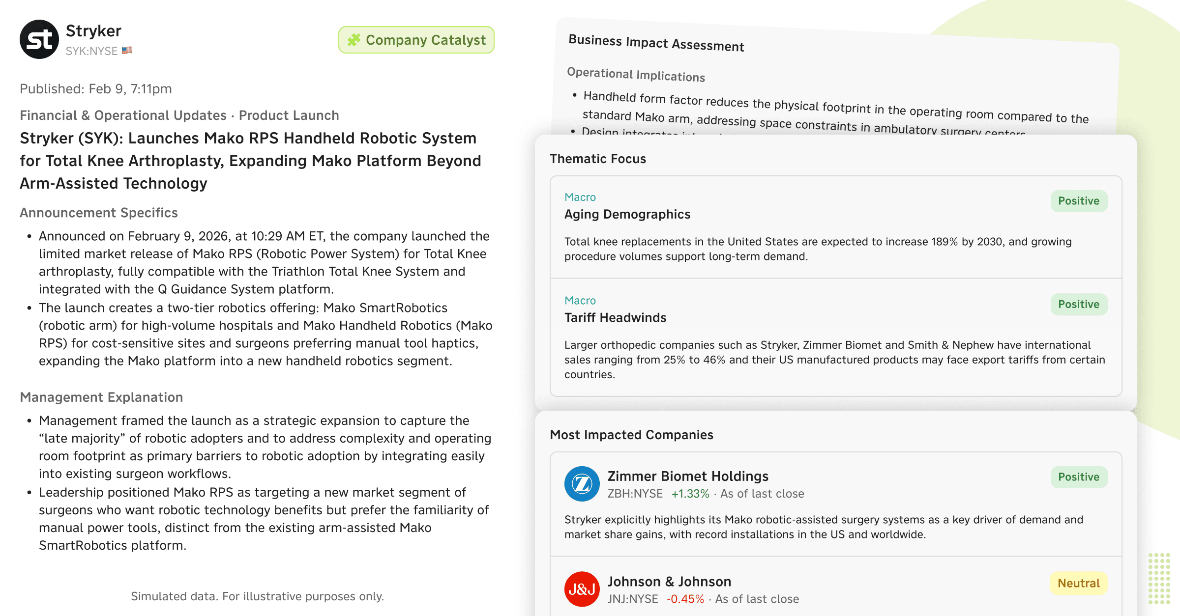
Task: Select the Product Launch category tag
Action: click(x=289, y=115)
